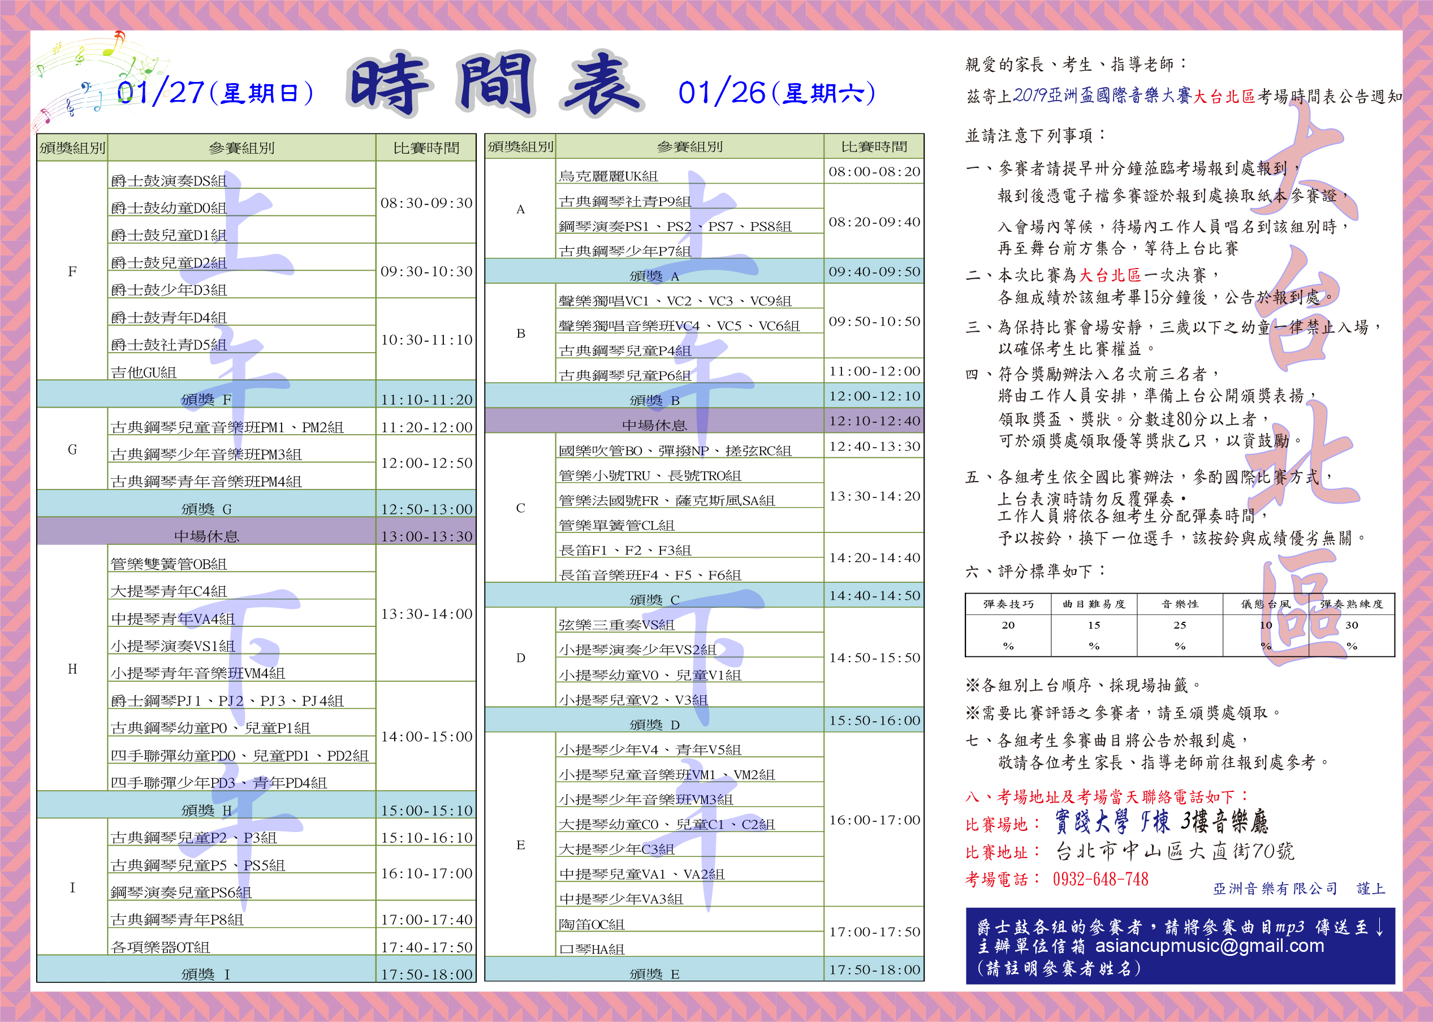Click the 實踐大學 F棟 3樓音樂廳 venue text

1162,822
